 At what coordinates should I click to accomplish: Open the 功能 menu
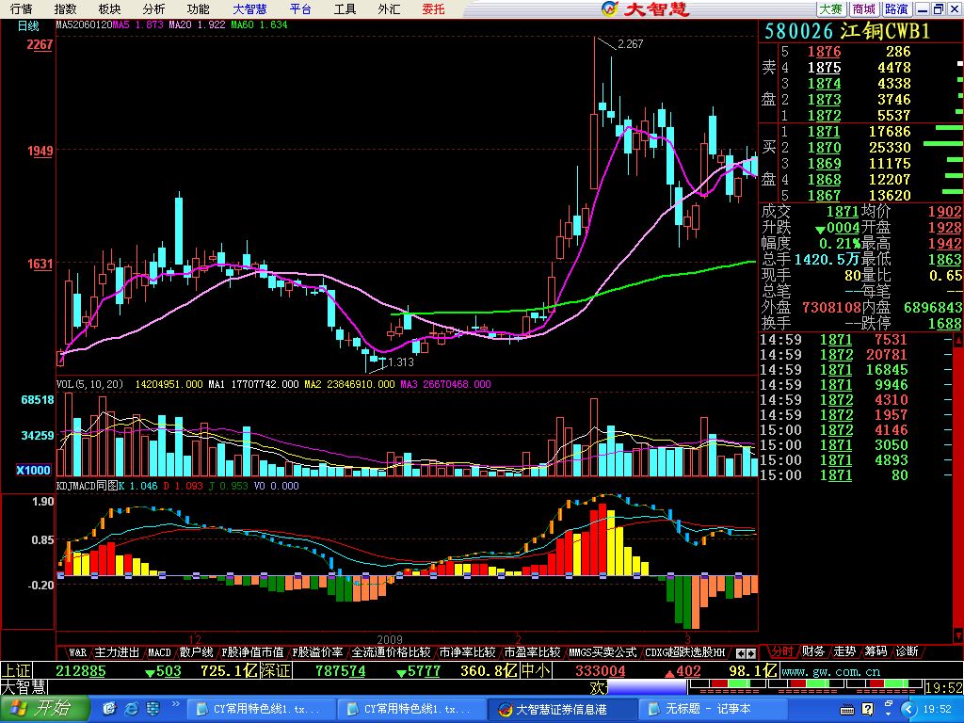pos(198,8)
